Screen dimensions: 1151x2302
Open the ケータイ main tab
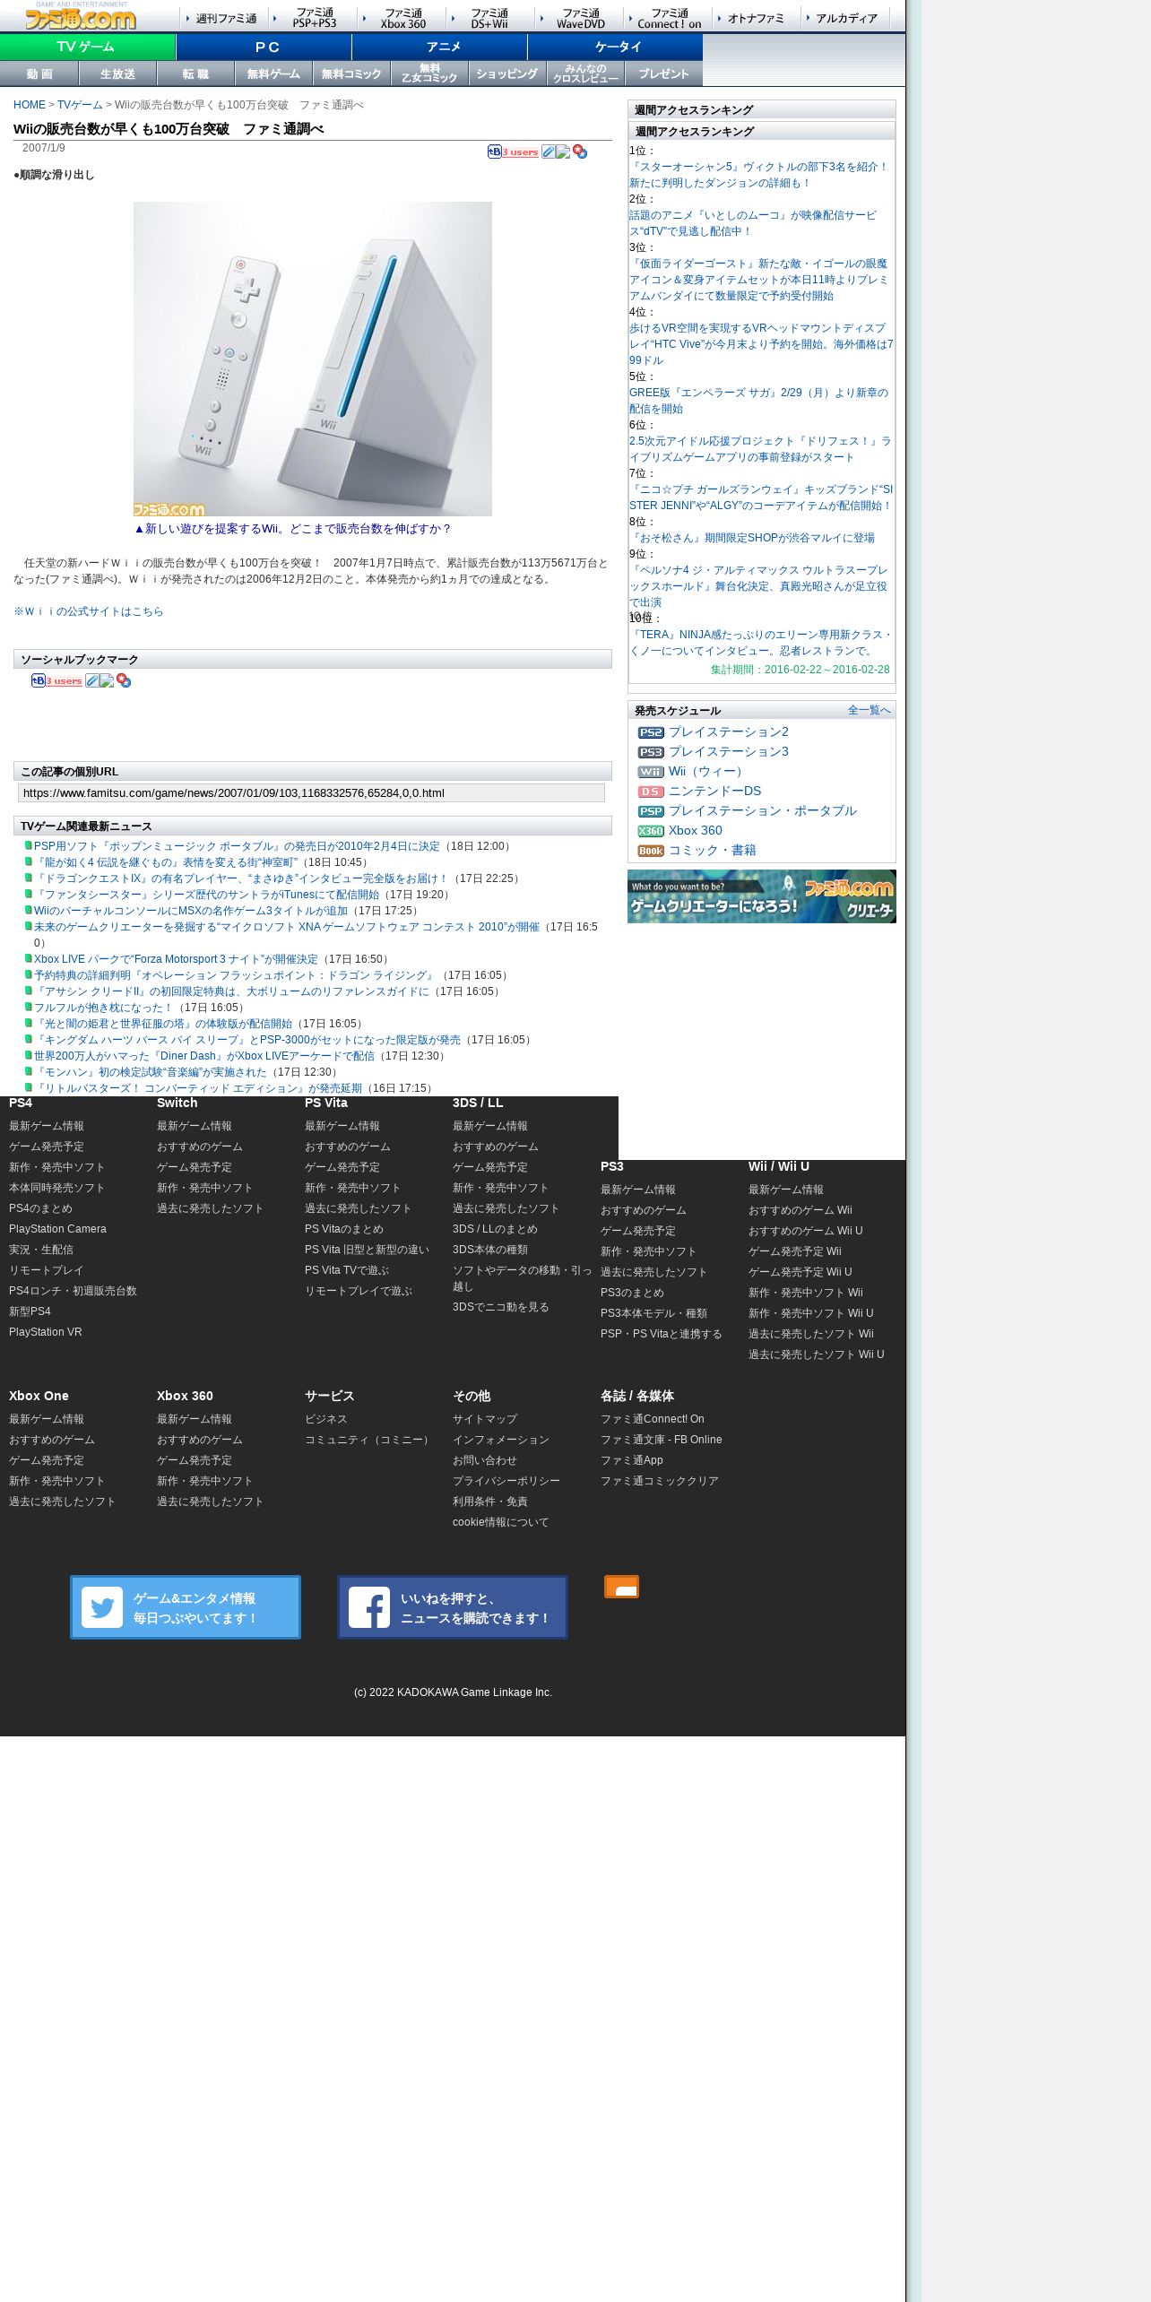(x=615, y=47)
